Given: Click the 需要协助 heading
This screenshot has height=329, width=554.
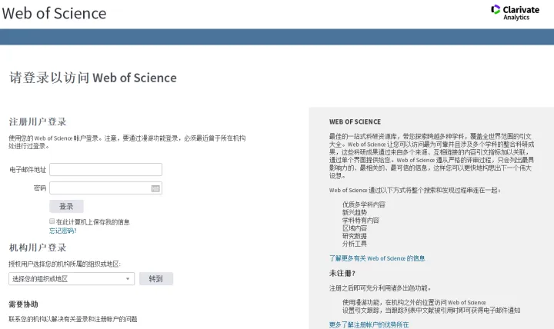Looking at the screenshot, I should [23, 304].
